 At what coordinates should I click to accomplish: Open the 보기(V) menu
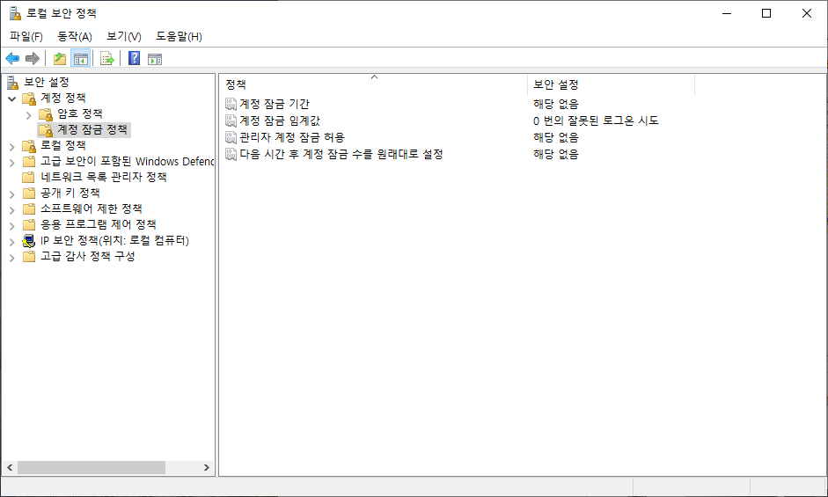pos(123,36)
